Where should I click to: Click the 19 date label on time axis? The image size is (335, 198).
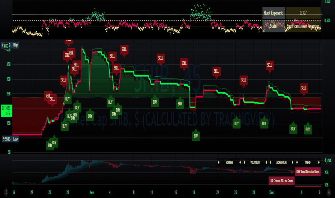pos(14,193)
